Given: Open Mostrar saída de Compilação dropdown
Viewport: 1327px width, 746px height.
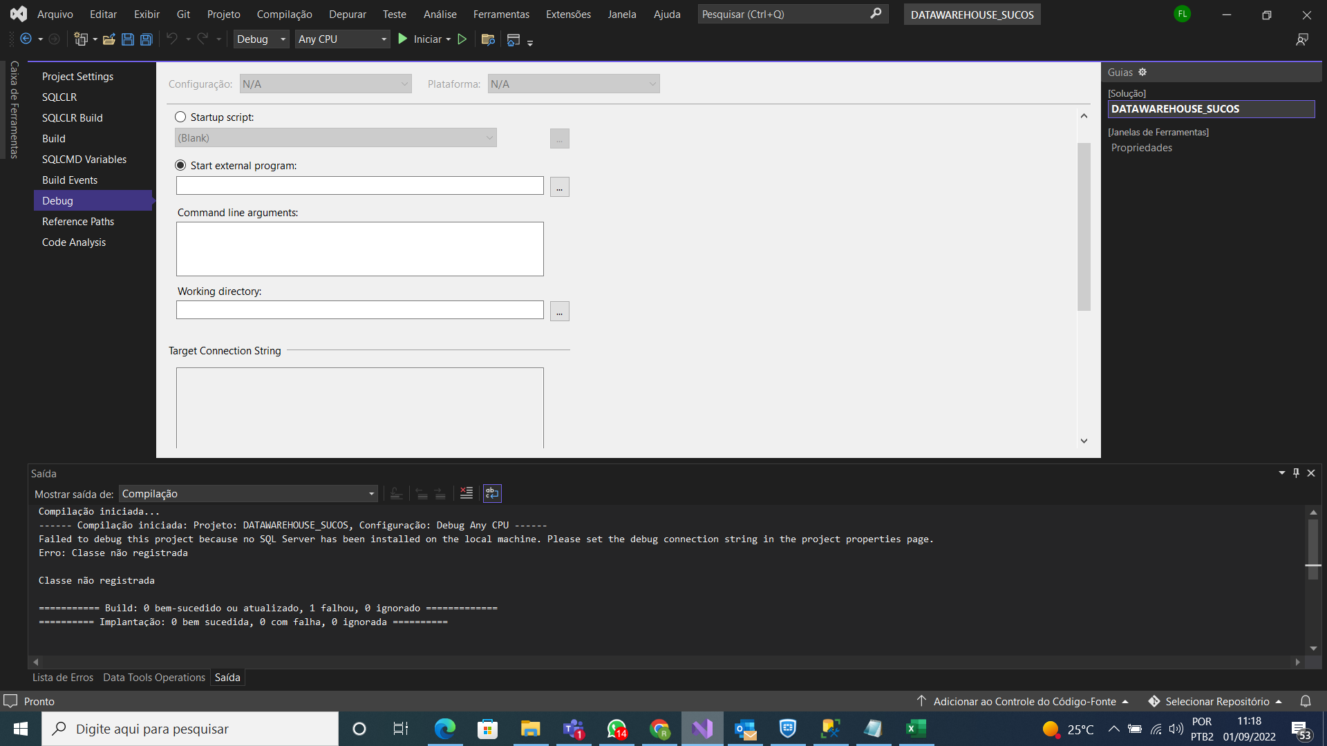Looking at the screenshot, I should [248, 493].
